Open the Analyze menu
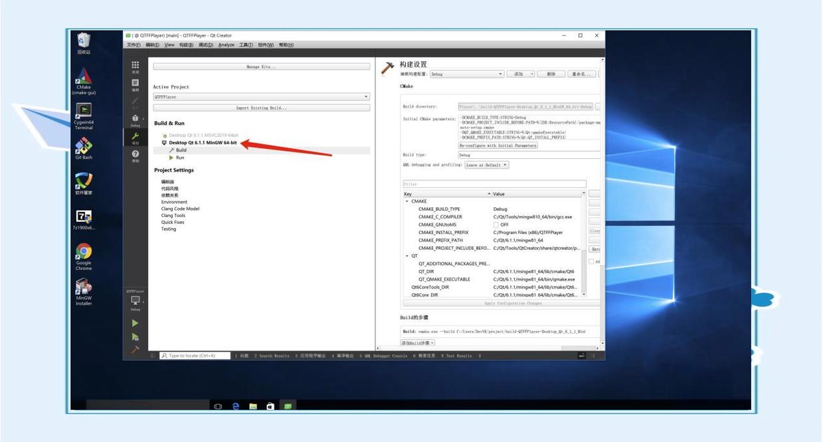This screenshot has width=823, height=442. 227,45
